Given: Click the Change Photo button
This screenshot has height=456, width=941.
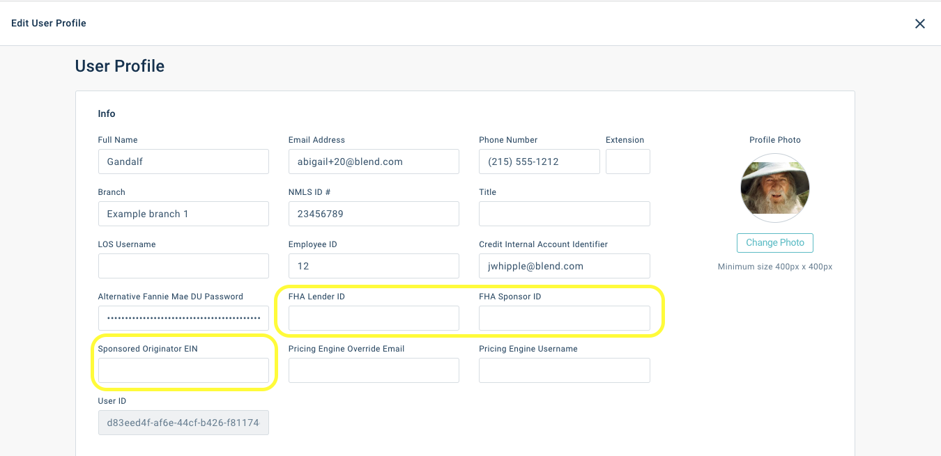Looking at the screenshot, I should pyautogui.click(x=775, y=243).
